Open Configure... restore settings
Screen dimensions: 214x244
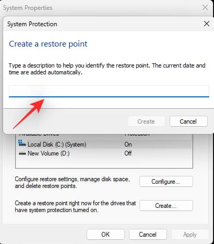tap(166, 182)
